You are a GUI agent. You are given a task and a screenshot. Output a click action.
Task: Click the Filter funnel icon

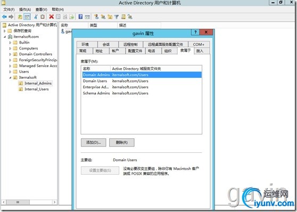(x=117, y=17)
